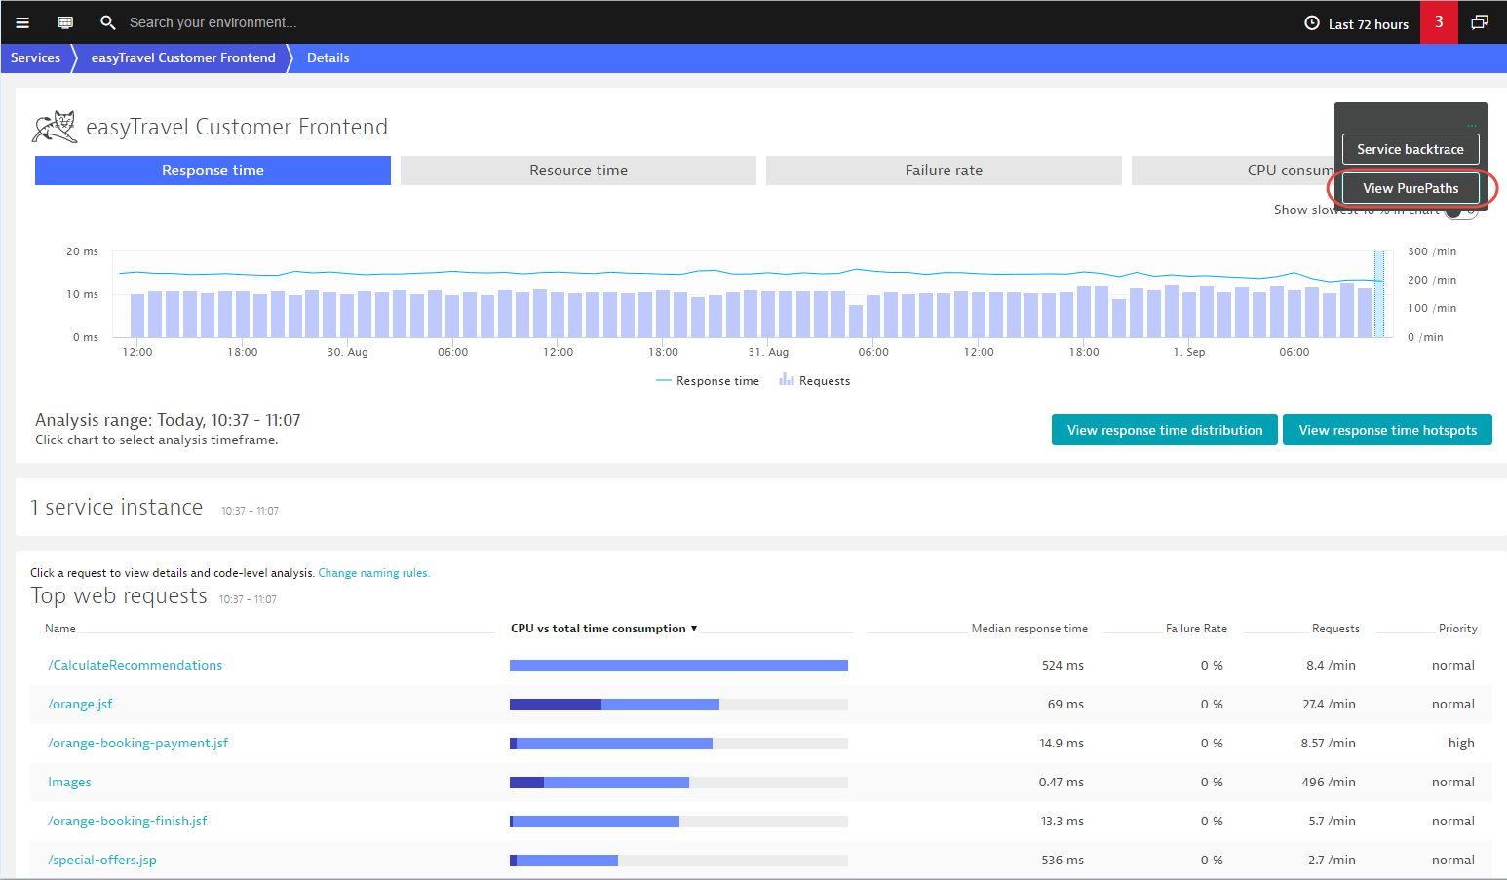
Task: Switch to the CPU consumption tab
Action: (x=1232, y=171)
